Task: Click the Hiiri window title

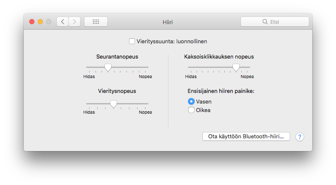Action: [x=168, y=22]
